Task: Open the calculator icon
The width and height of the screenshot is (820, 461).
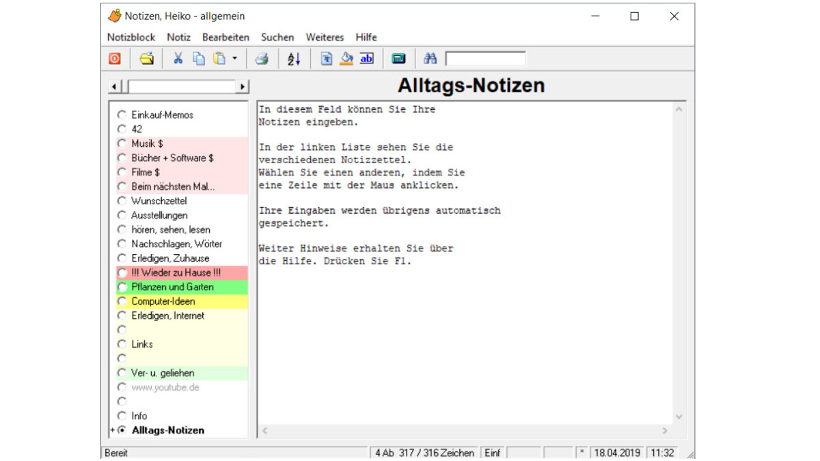Action: pyautogui.click(x=398, y=59)
